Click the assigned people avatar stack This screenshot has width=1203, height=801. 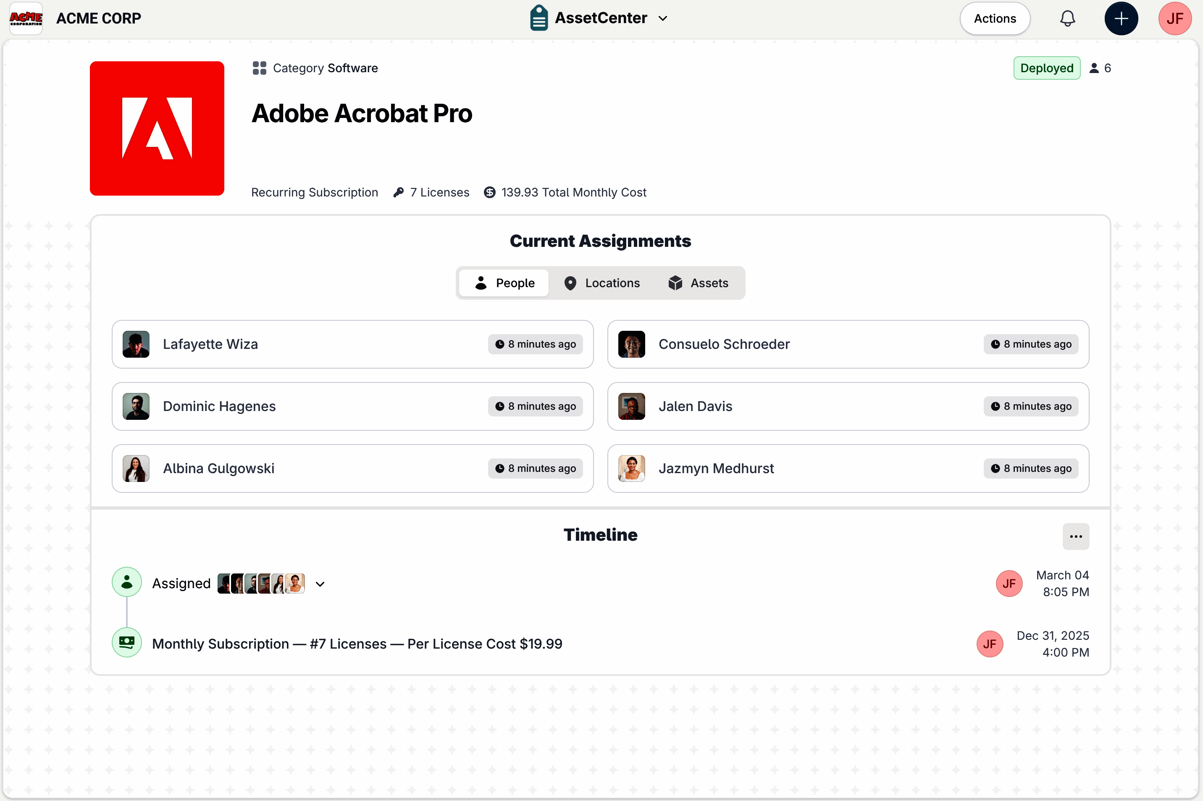(x=261, y=584)
